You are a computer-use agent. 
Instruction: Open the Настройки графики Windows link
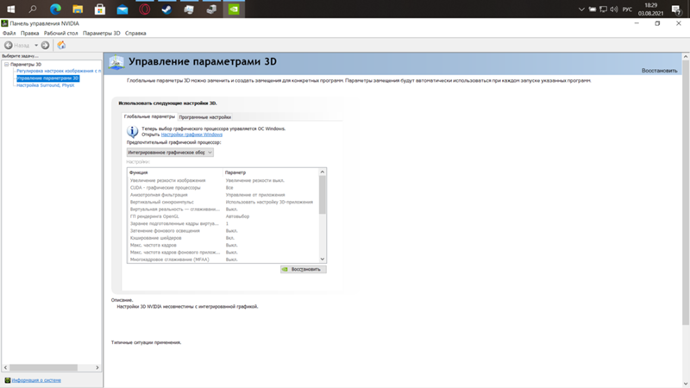pos(191,135)
